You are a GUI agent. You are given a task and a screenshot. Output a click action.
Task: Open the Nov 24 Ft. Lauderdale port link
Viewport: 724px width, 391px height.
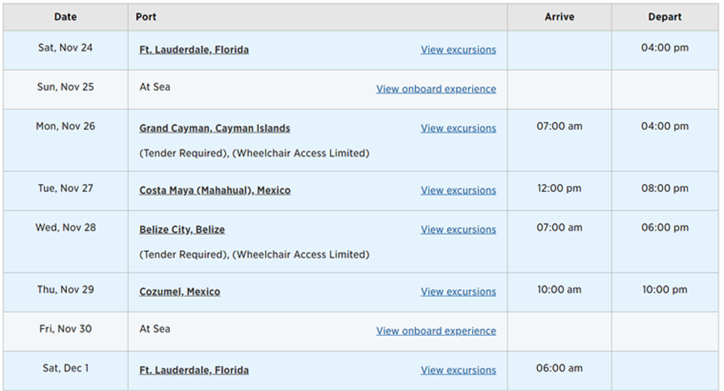[194, 50]
